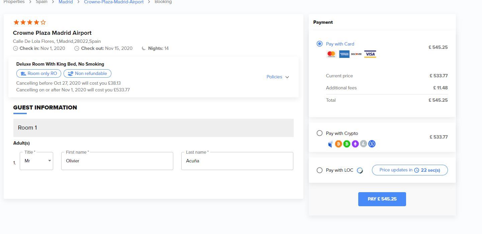Click the Current price amount £ 533.77
Screen dimensions: 482x234
439,76
